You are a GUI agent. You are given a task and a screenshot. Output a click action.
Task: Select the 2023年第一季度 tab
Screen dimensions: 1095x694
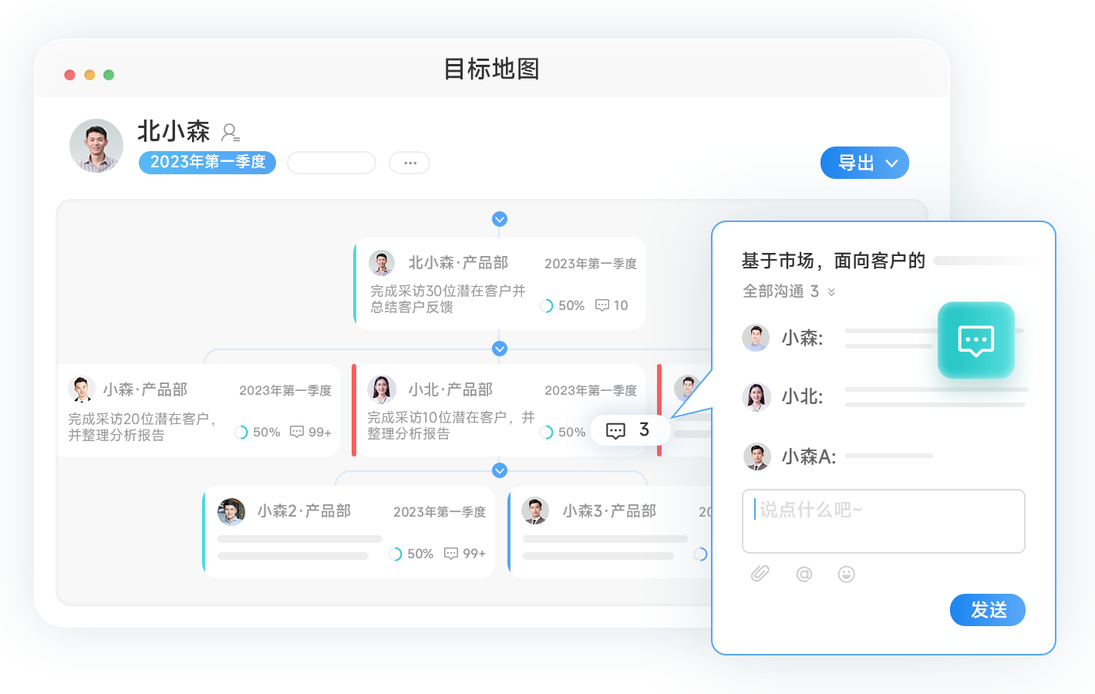(x=207, y=162)
